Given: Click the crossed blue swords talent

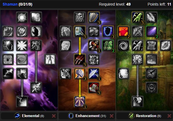Looking at the screenshot, I should 94,74.
